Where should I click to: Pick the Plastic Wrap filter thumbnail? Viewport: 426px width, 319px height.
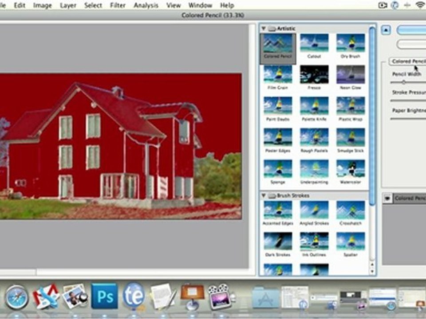coord(351,106)
